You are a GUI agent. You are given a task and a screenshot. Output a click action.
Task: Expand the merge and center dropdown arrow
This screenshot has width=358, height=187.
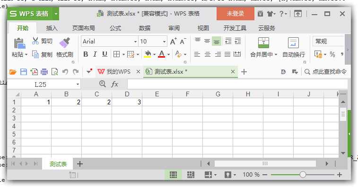pyautogui.click(x=276, y=54)
